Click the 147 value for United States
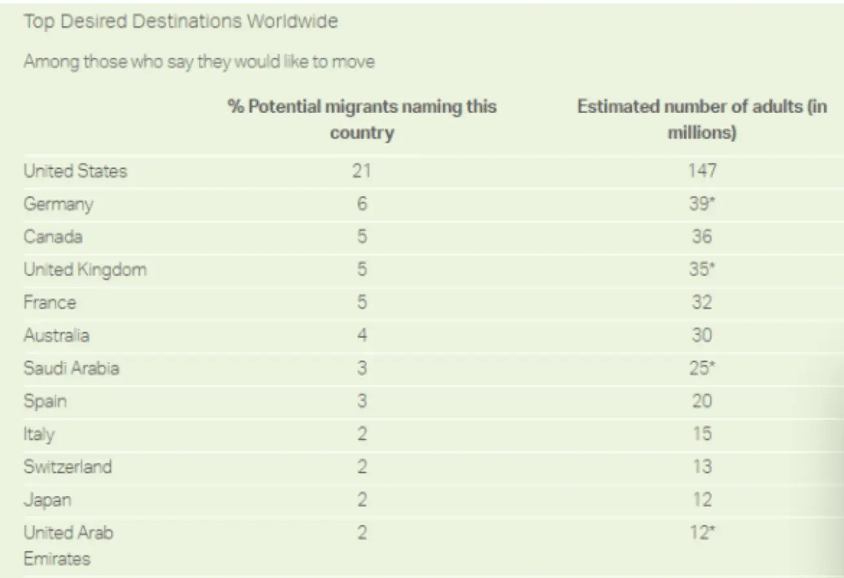Screen dimensions: 844x578 coord(702,171)
